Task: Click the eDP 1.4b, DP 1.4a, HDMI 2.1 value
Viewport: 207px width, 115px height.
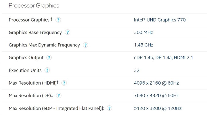Action: [x=163, y=58]
